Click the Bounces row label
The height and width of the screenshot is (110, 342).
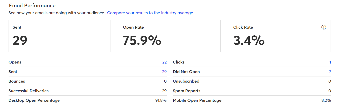coord(17,81)
